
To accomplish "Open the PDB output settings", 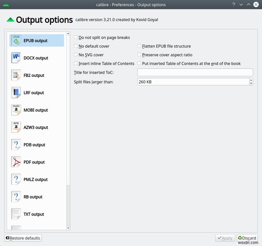I will [34, 145].
